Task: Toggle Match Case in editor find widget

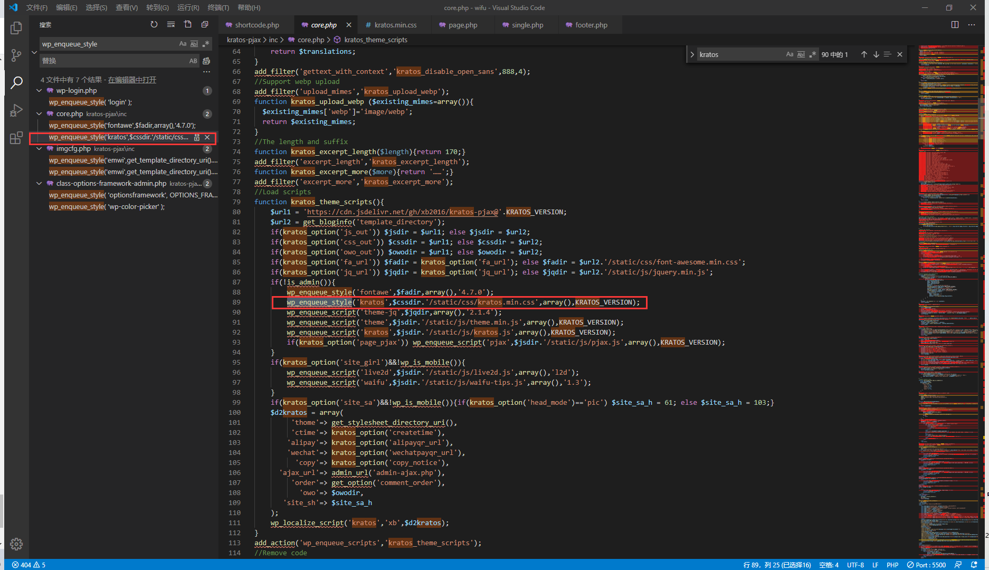Action: pos(790,54)
